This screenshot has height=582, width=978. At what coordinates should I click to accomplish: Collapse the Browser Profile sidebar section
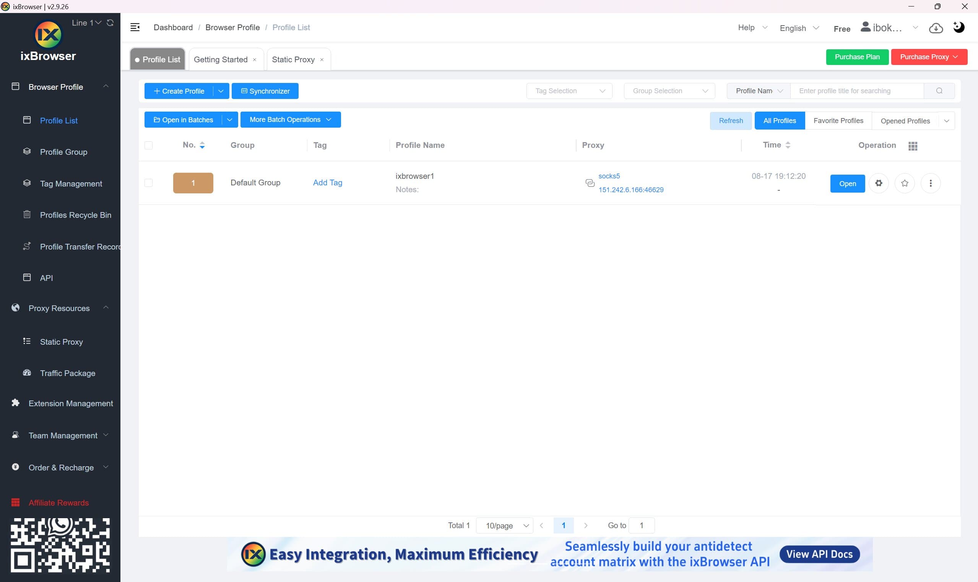[x=60, y=87]
